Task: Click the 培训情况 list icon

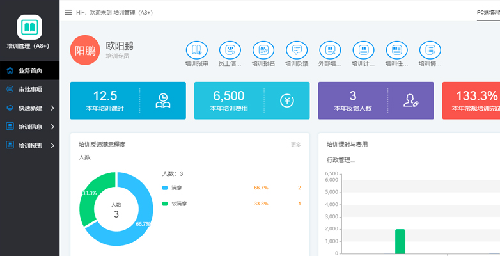Action: pyautogui.click(x=430, y=50)
